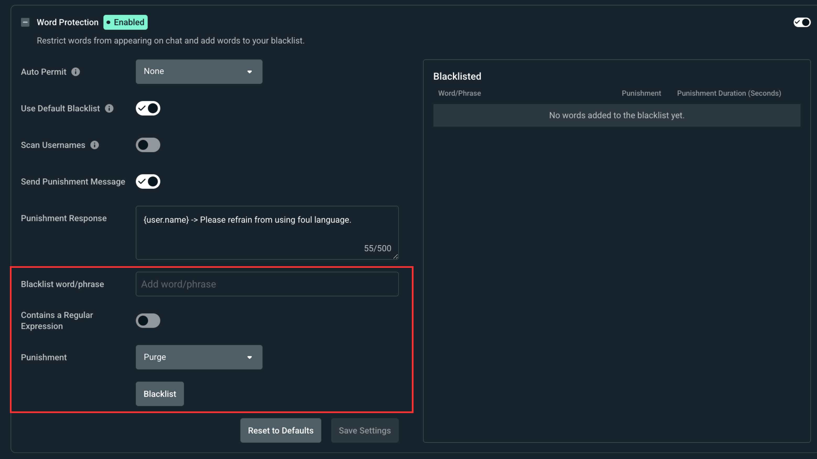Click the Blacklisted panel heading
This screenshot has width=817, height=459.
(457, 76)
